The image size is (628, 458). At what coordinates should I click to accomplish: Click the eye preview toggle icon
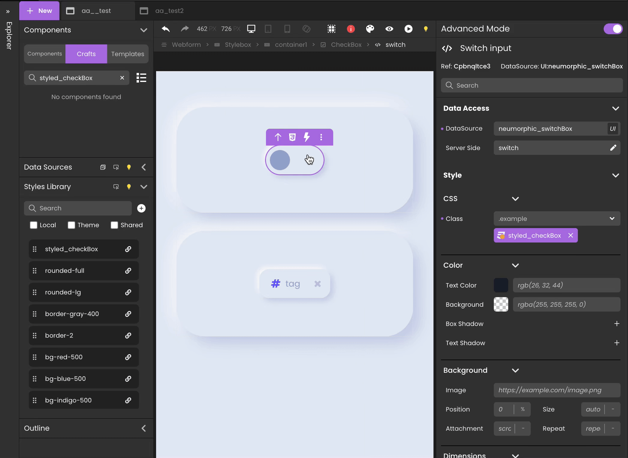390,29
